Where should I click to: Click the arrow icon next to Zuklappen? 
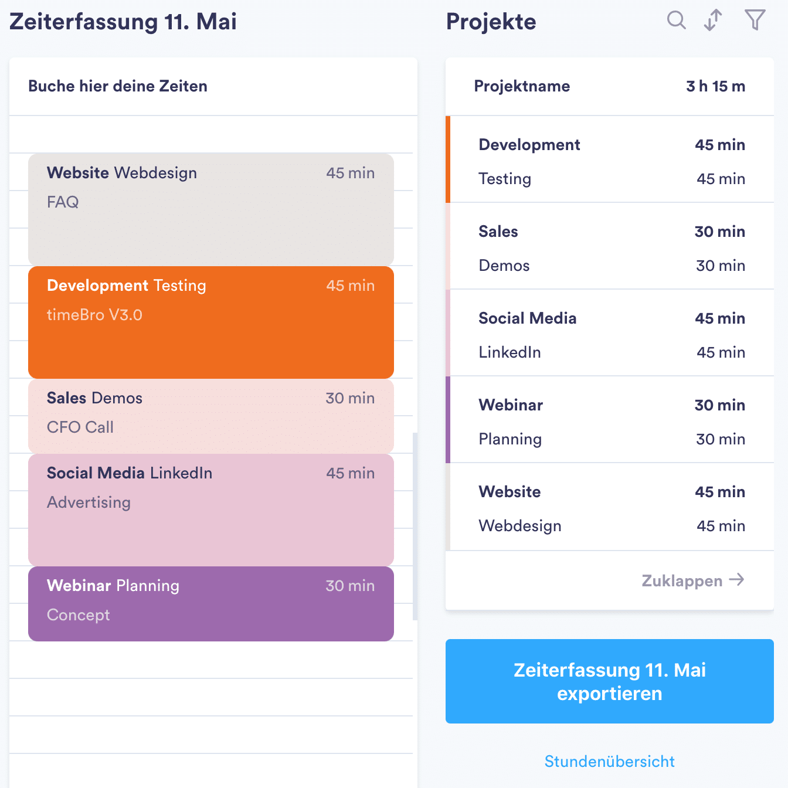pos(736,580)
